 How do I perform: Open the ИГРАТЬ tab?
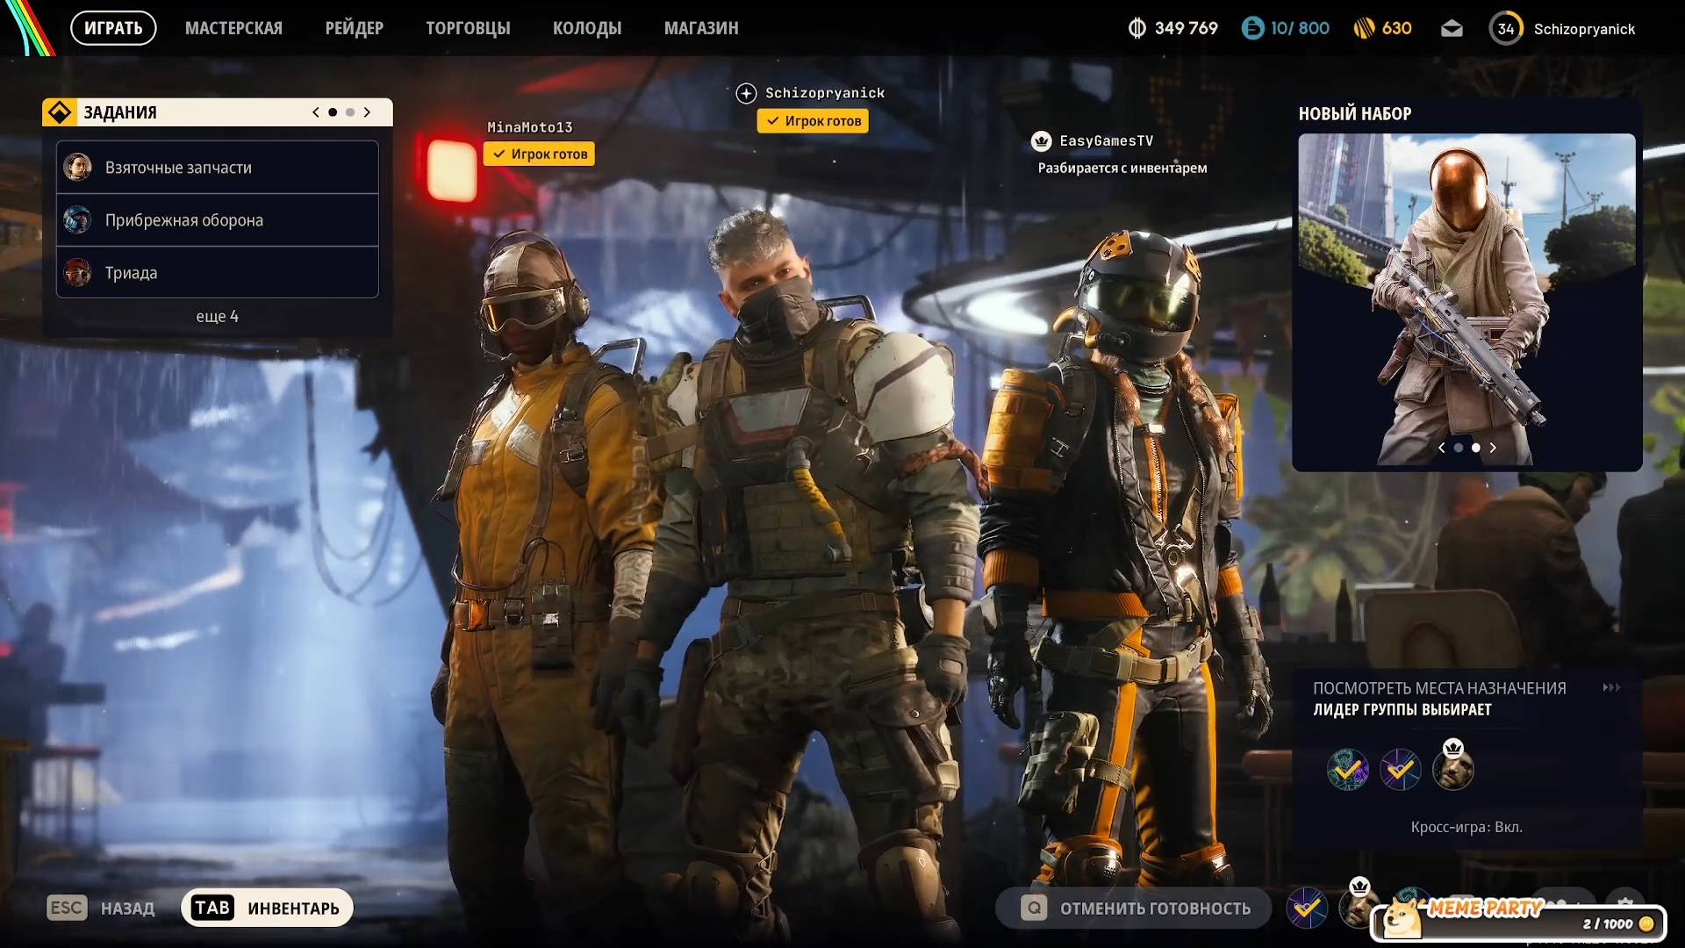coord(113,28)
